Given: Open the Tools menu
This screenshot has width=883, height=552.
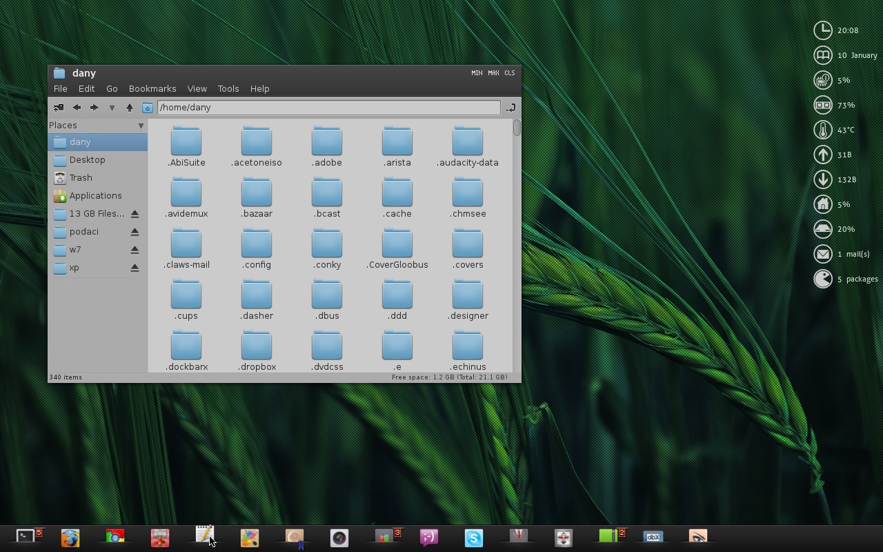Looking at the screenshot, I should click(x=228, y=88).
